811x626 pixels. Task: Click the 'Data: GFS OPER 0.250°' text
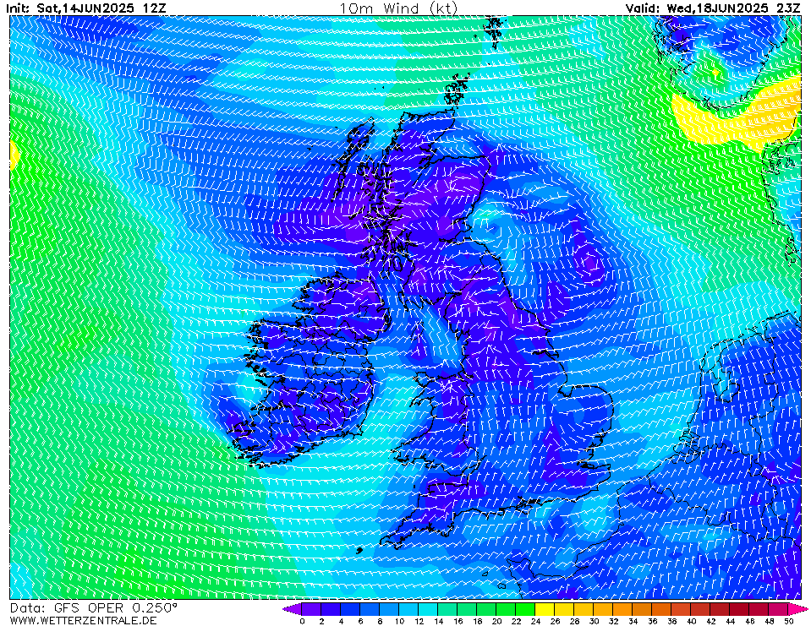(94, 608)
